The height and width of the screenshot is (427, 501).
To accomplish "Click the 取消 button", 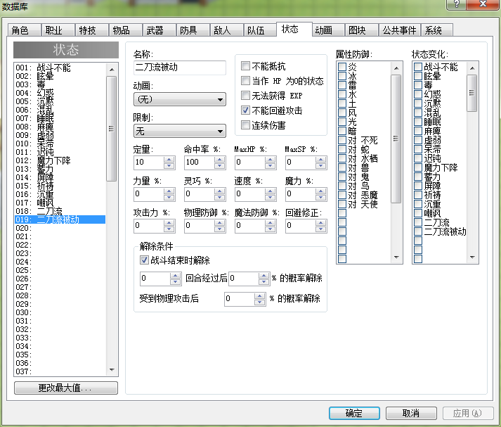I will (411, 413).
